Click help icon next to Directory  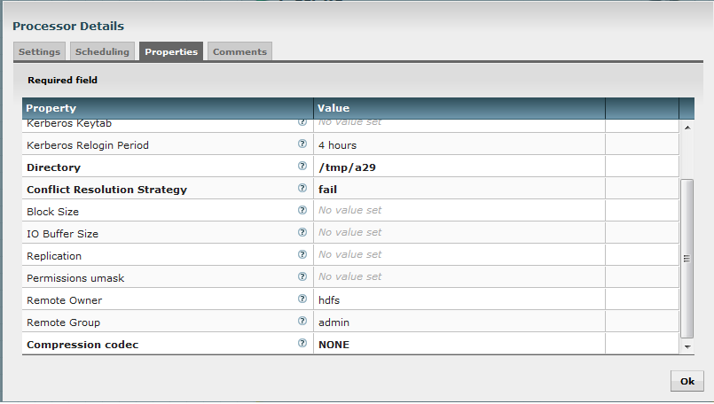tap(302, 167)
